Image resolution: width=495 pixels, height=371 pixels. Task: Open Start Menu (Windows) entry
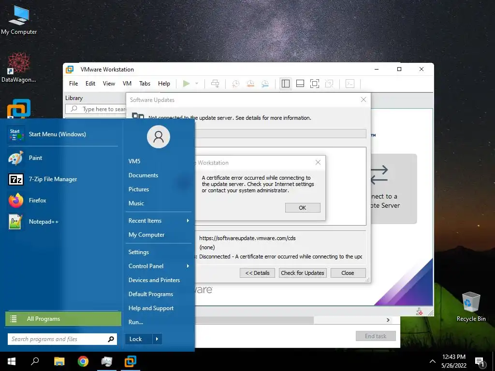point(62,134)
